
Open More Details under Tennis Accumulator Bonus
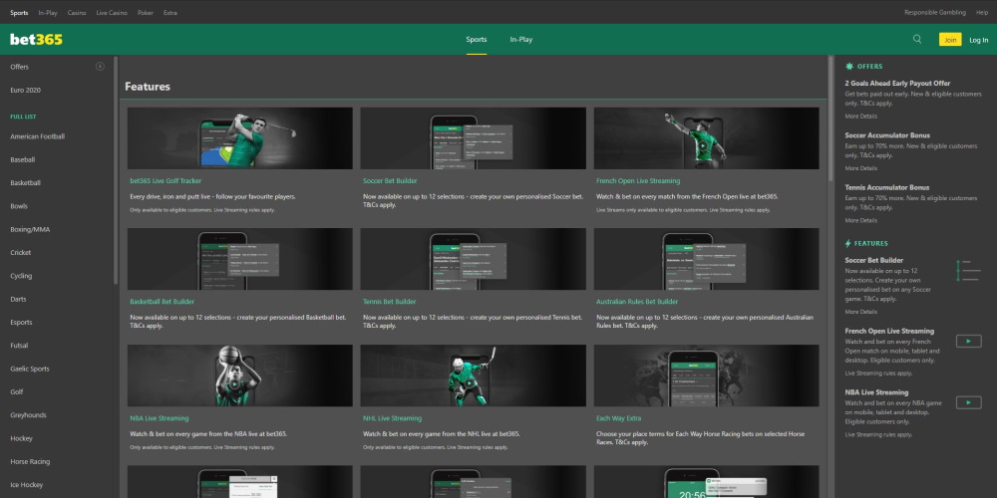click(x=861, y=220)
